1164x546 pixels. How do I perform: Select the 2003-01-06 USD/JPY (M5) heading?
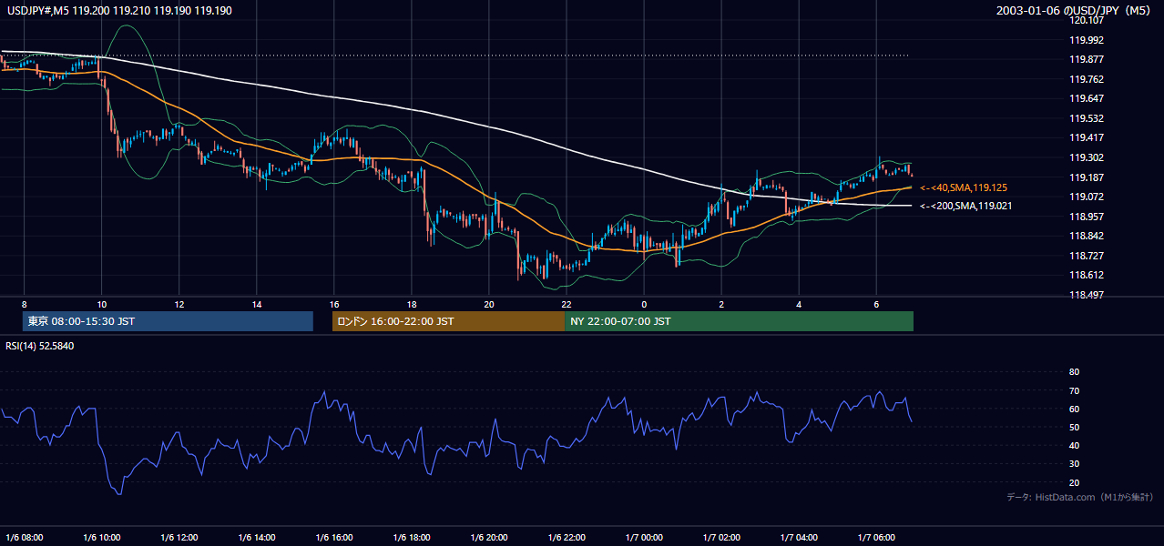tap(1075, 11)
